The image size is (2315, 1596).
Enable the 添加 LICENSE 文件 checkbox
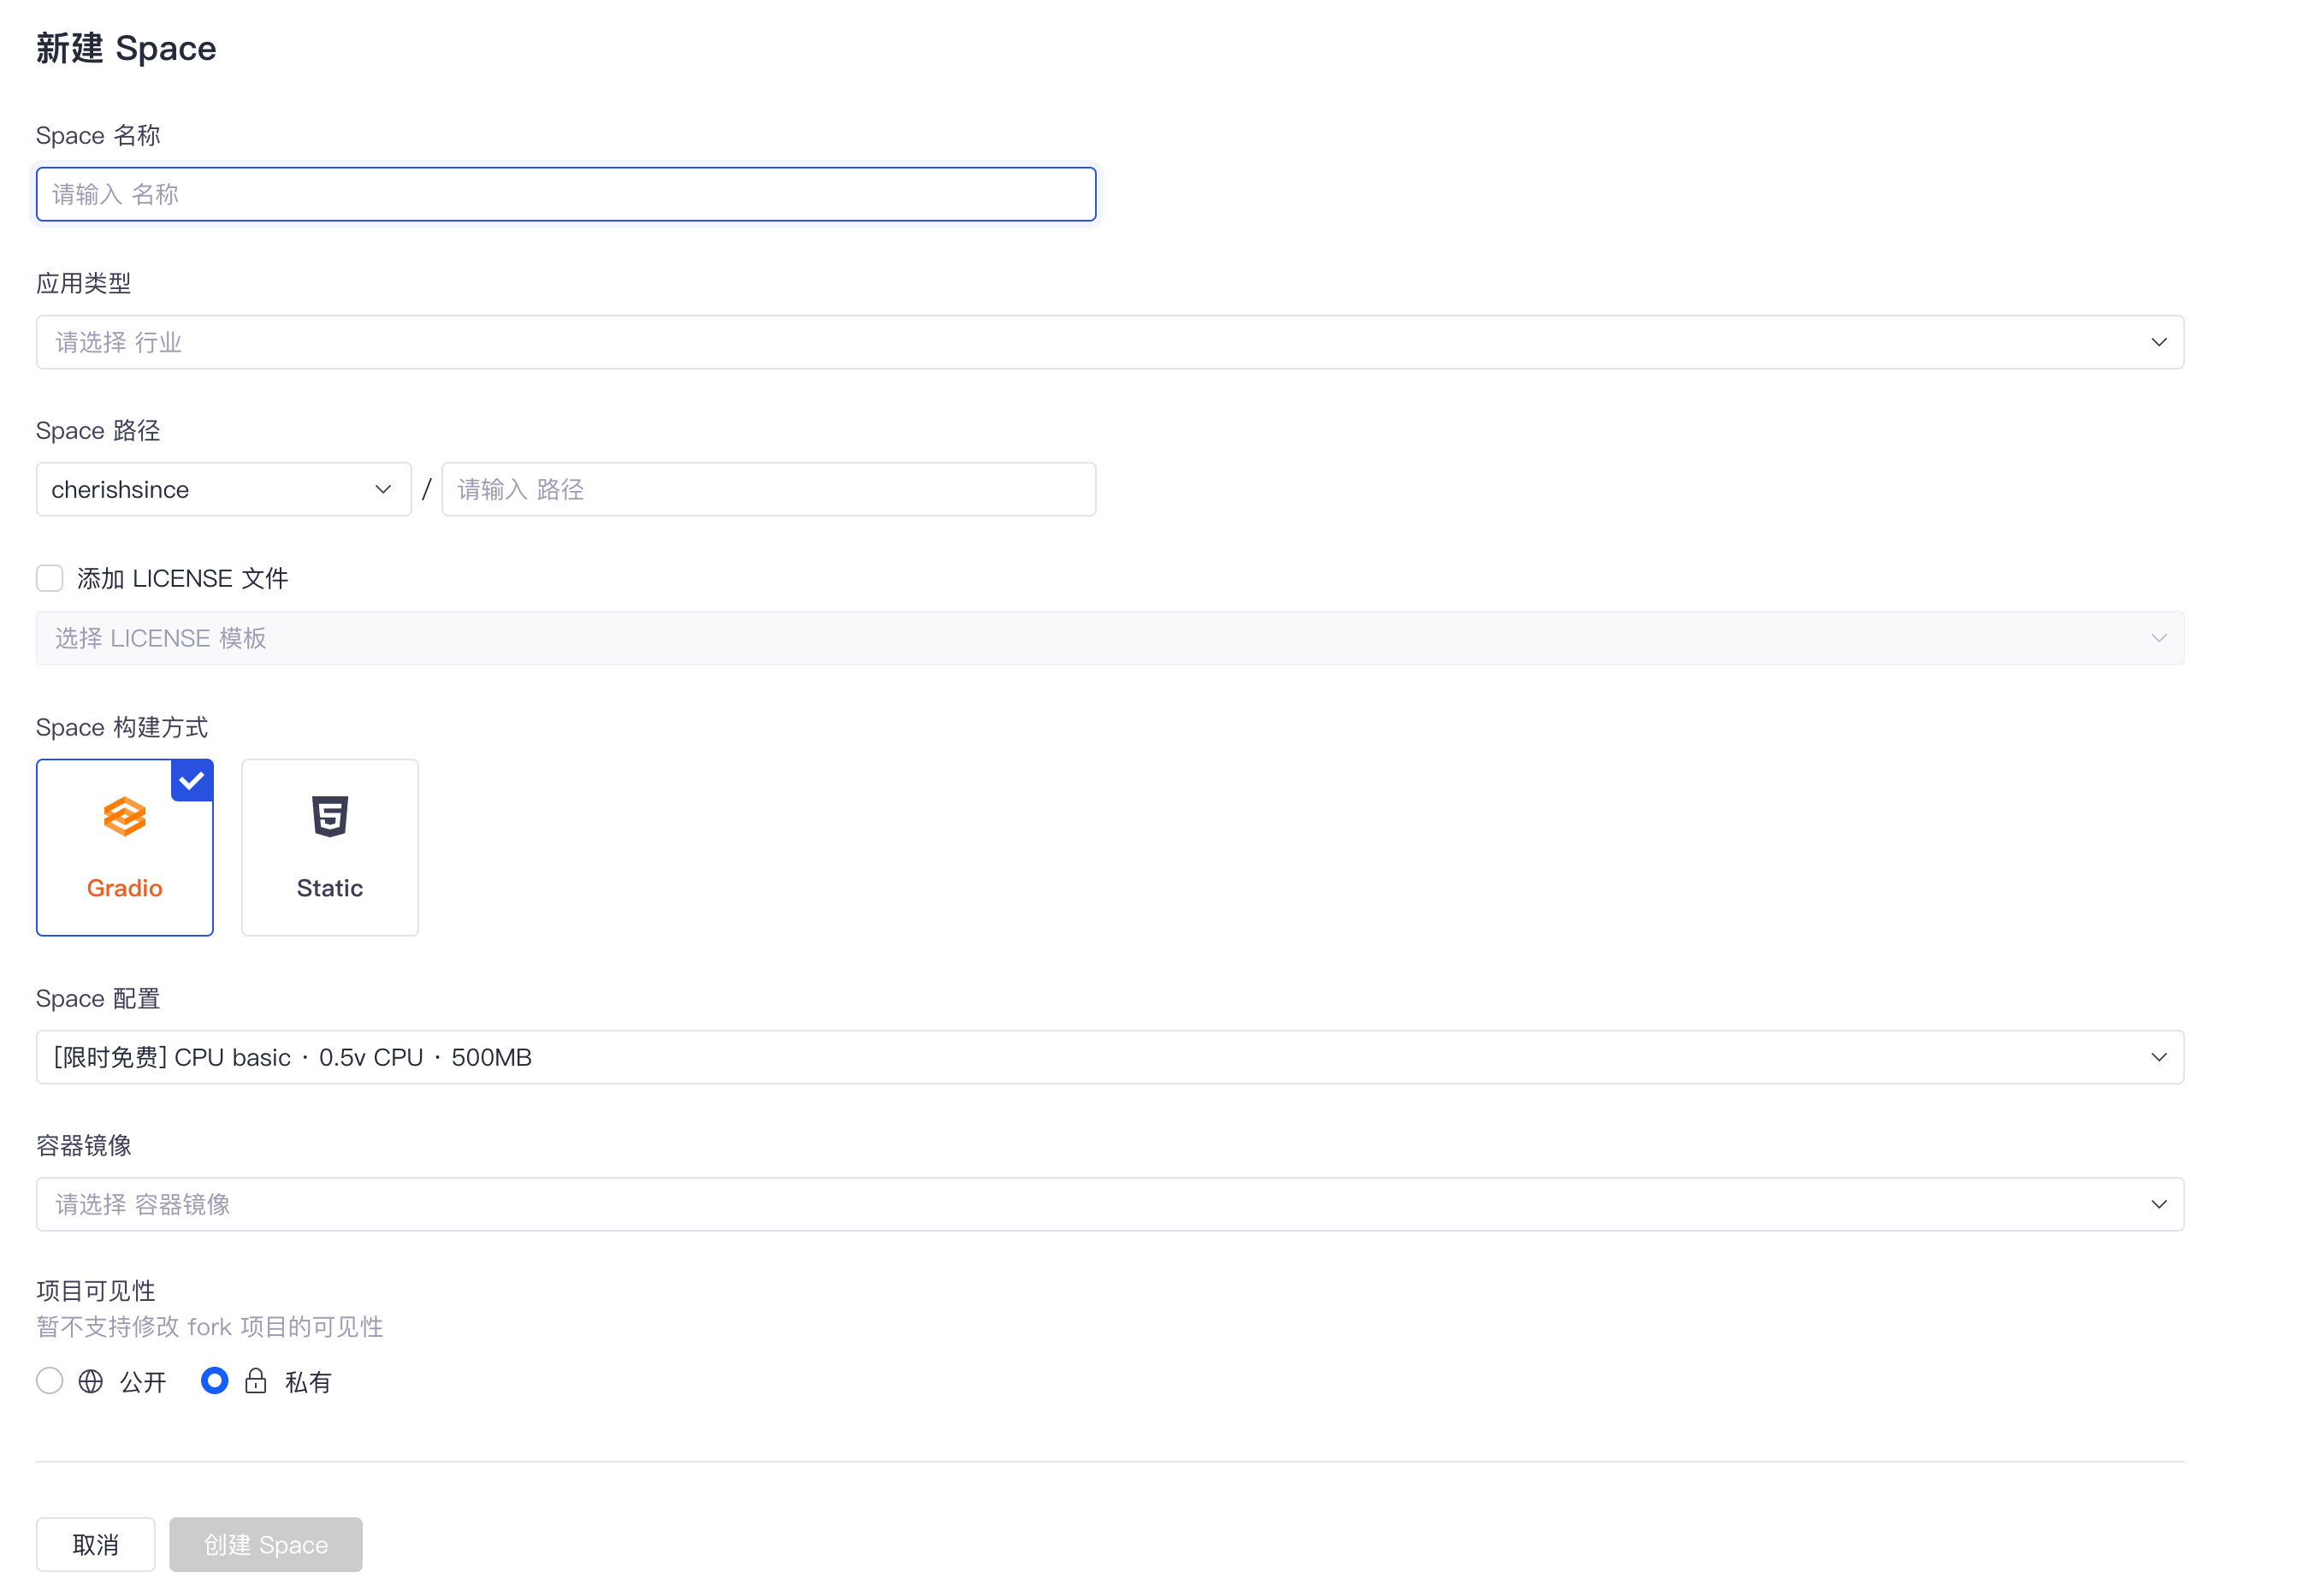(50, 578)
